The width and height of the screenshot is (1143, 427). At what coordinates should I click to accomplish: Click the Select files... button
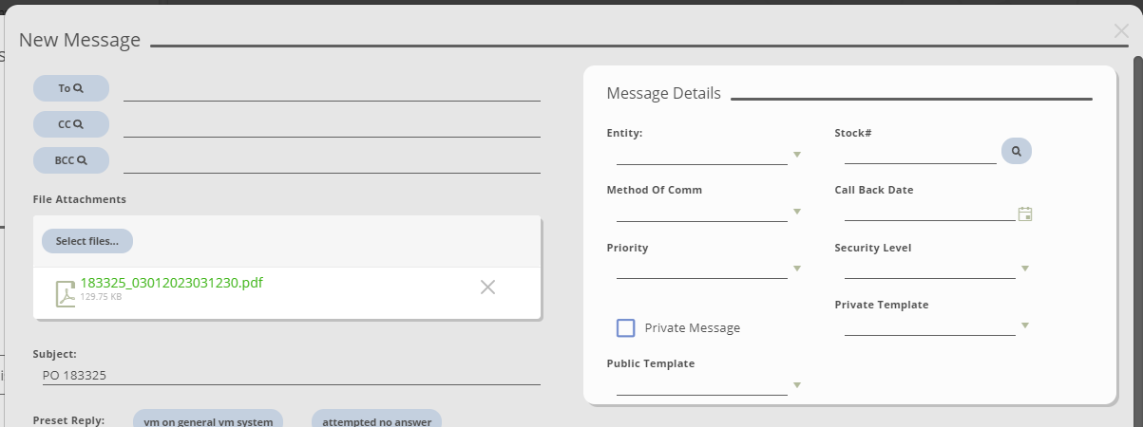click(x=87, y=241)
